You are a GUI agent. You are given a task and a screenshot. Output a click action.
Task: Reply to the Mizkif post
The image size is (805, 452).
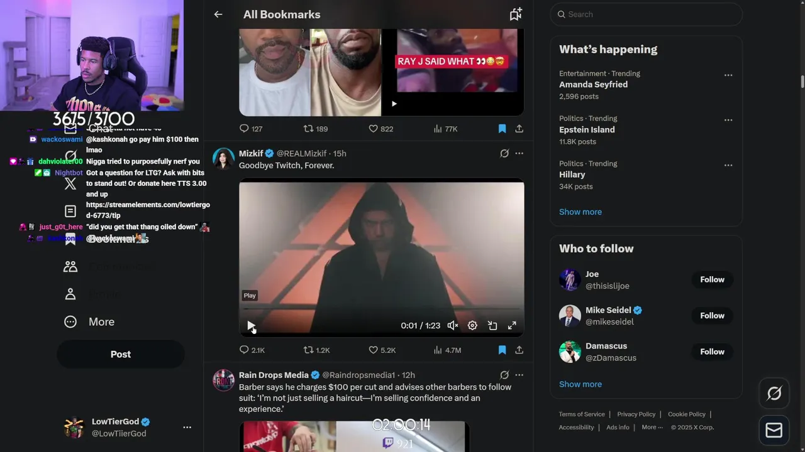point(245,350)
